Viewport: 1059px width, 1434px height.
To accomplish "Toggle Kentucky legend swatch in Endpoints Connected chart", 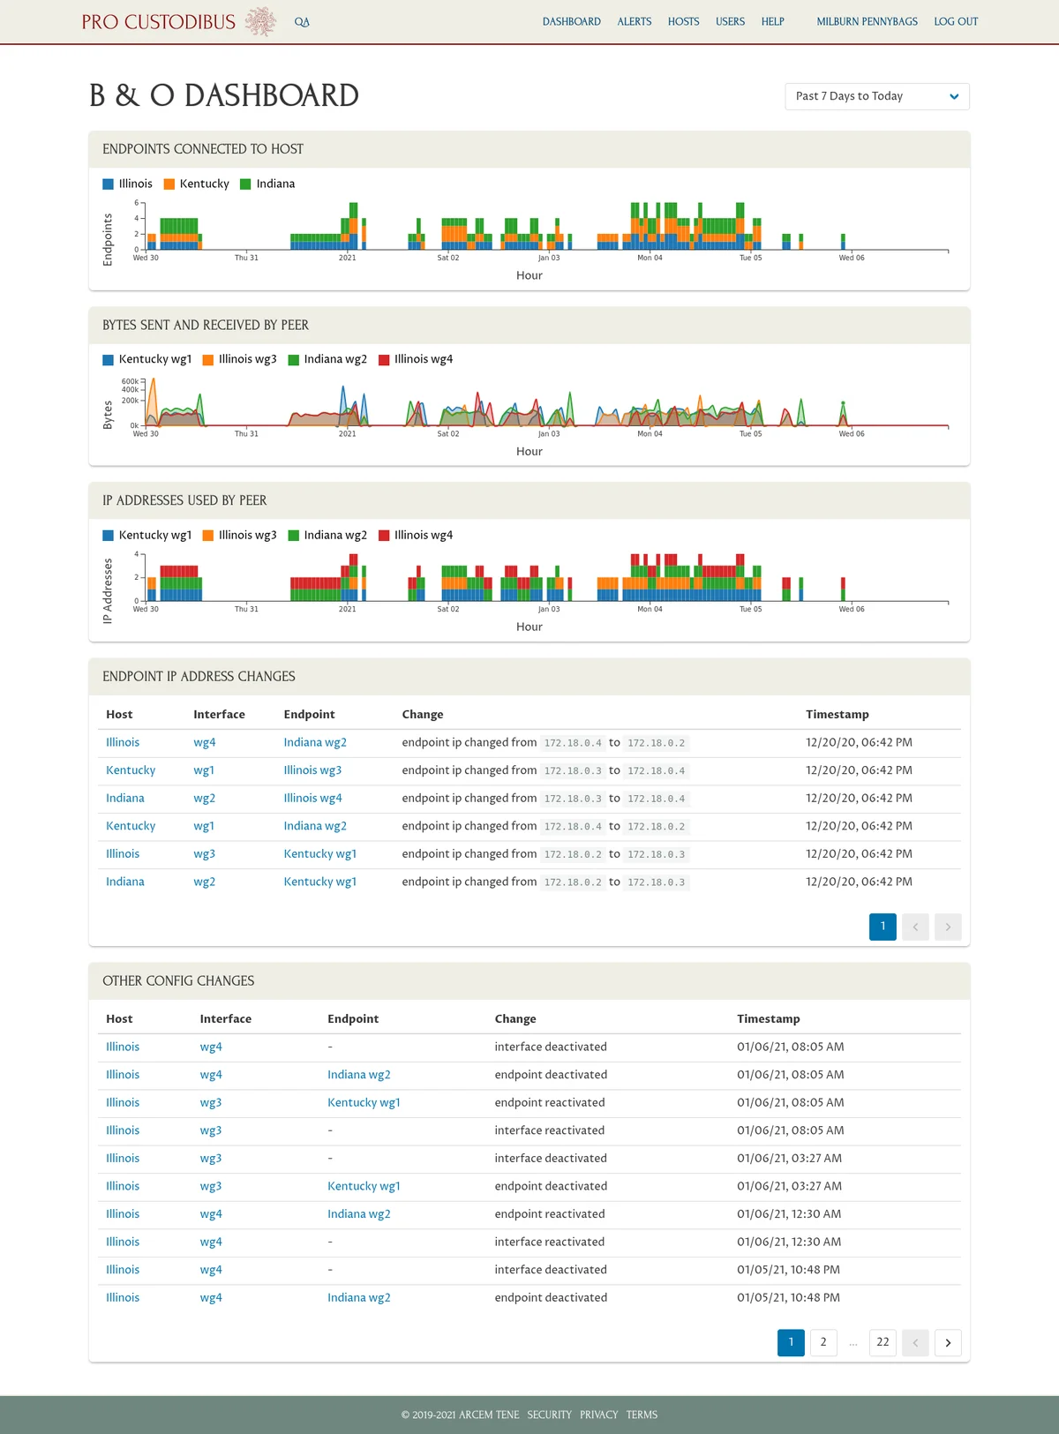I will (x=169, y=184).
